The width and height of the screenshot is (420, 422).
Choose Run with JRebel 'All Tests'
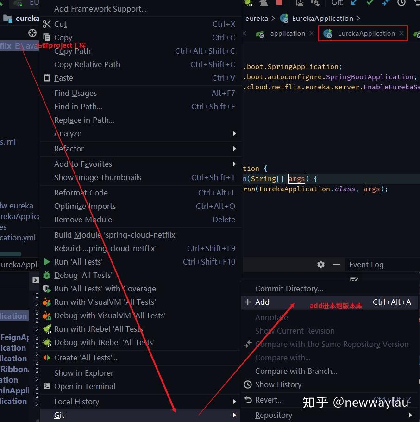point(141,329)
